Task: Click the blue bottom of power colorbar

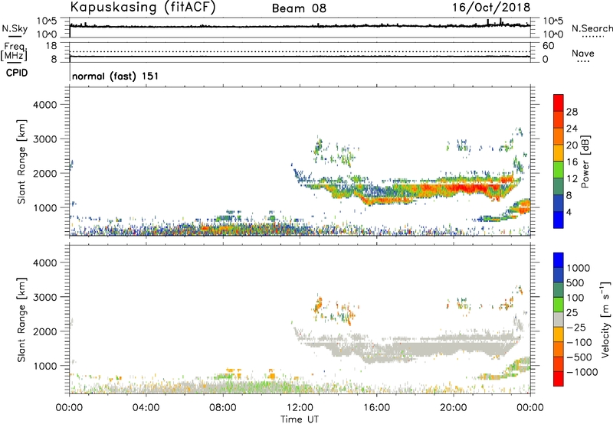Action: pos(559,220)
